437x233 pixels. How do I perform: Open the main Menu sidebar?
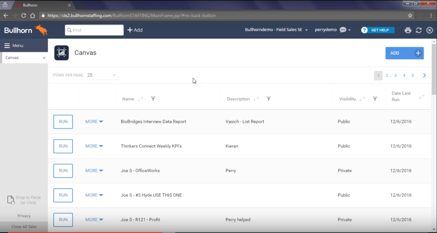click(14, 46)
